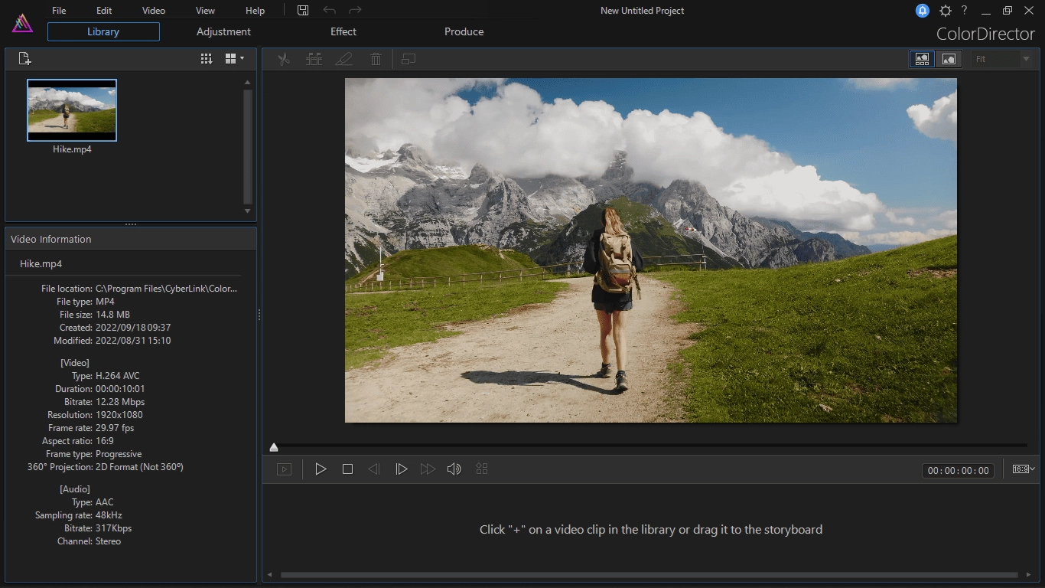Click the preview seek bar track
This screenshot has width=1045, height=588.
pyautogui.click(x=650, y=445)
